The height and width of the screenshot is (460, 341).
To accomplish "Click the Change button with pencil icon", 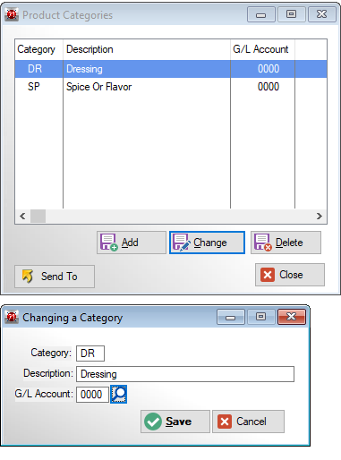I will [x=207, y=243].
